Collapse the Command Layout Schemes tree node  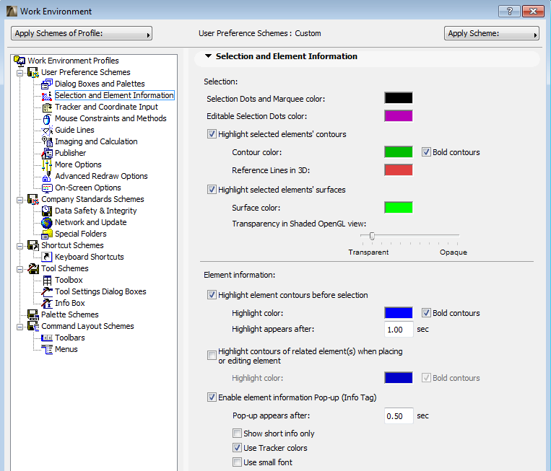(19, 327)
